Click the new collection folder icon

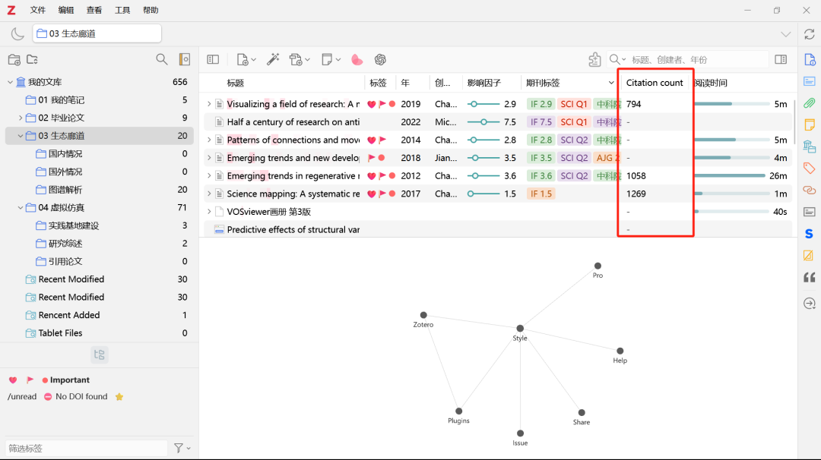[14, 59]
